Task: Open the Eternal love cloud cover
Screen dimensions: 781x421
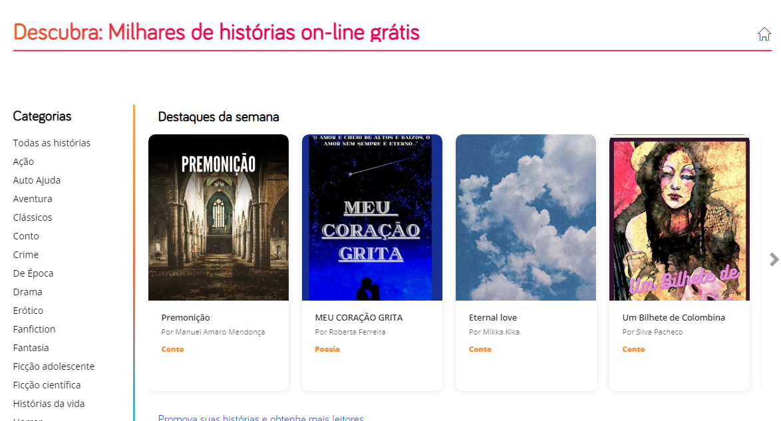Action: pyautogui.click(x=526, y=217)
